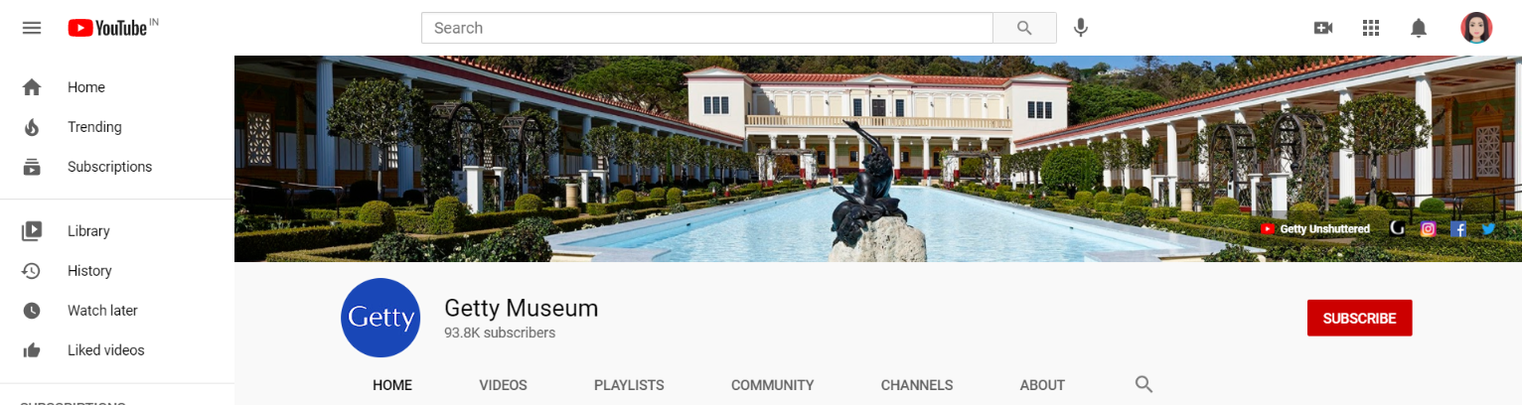Open Getty Instagram link in banner
Viewport: 1522px width, 405px height.
point(1428,228)
